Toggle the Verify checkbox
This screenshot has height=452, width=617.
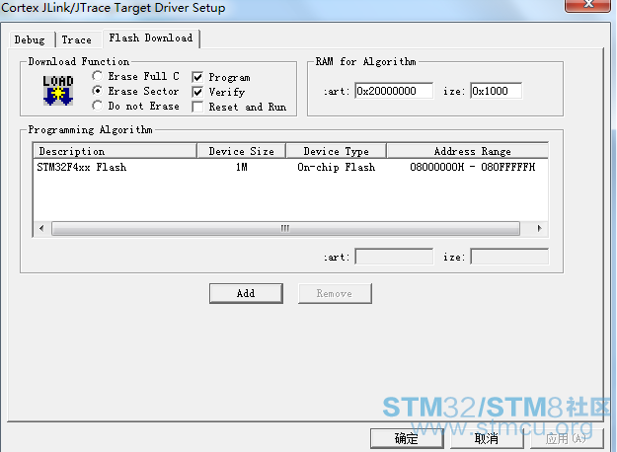click(x=197, y=92)
